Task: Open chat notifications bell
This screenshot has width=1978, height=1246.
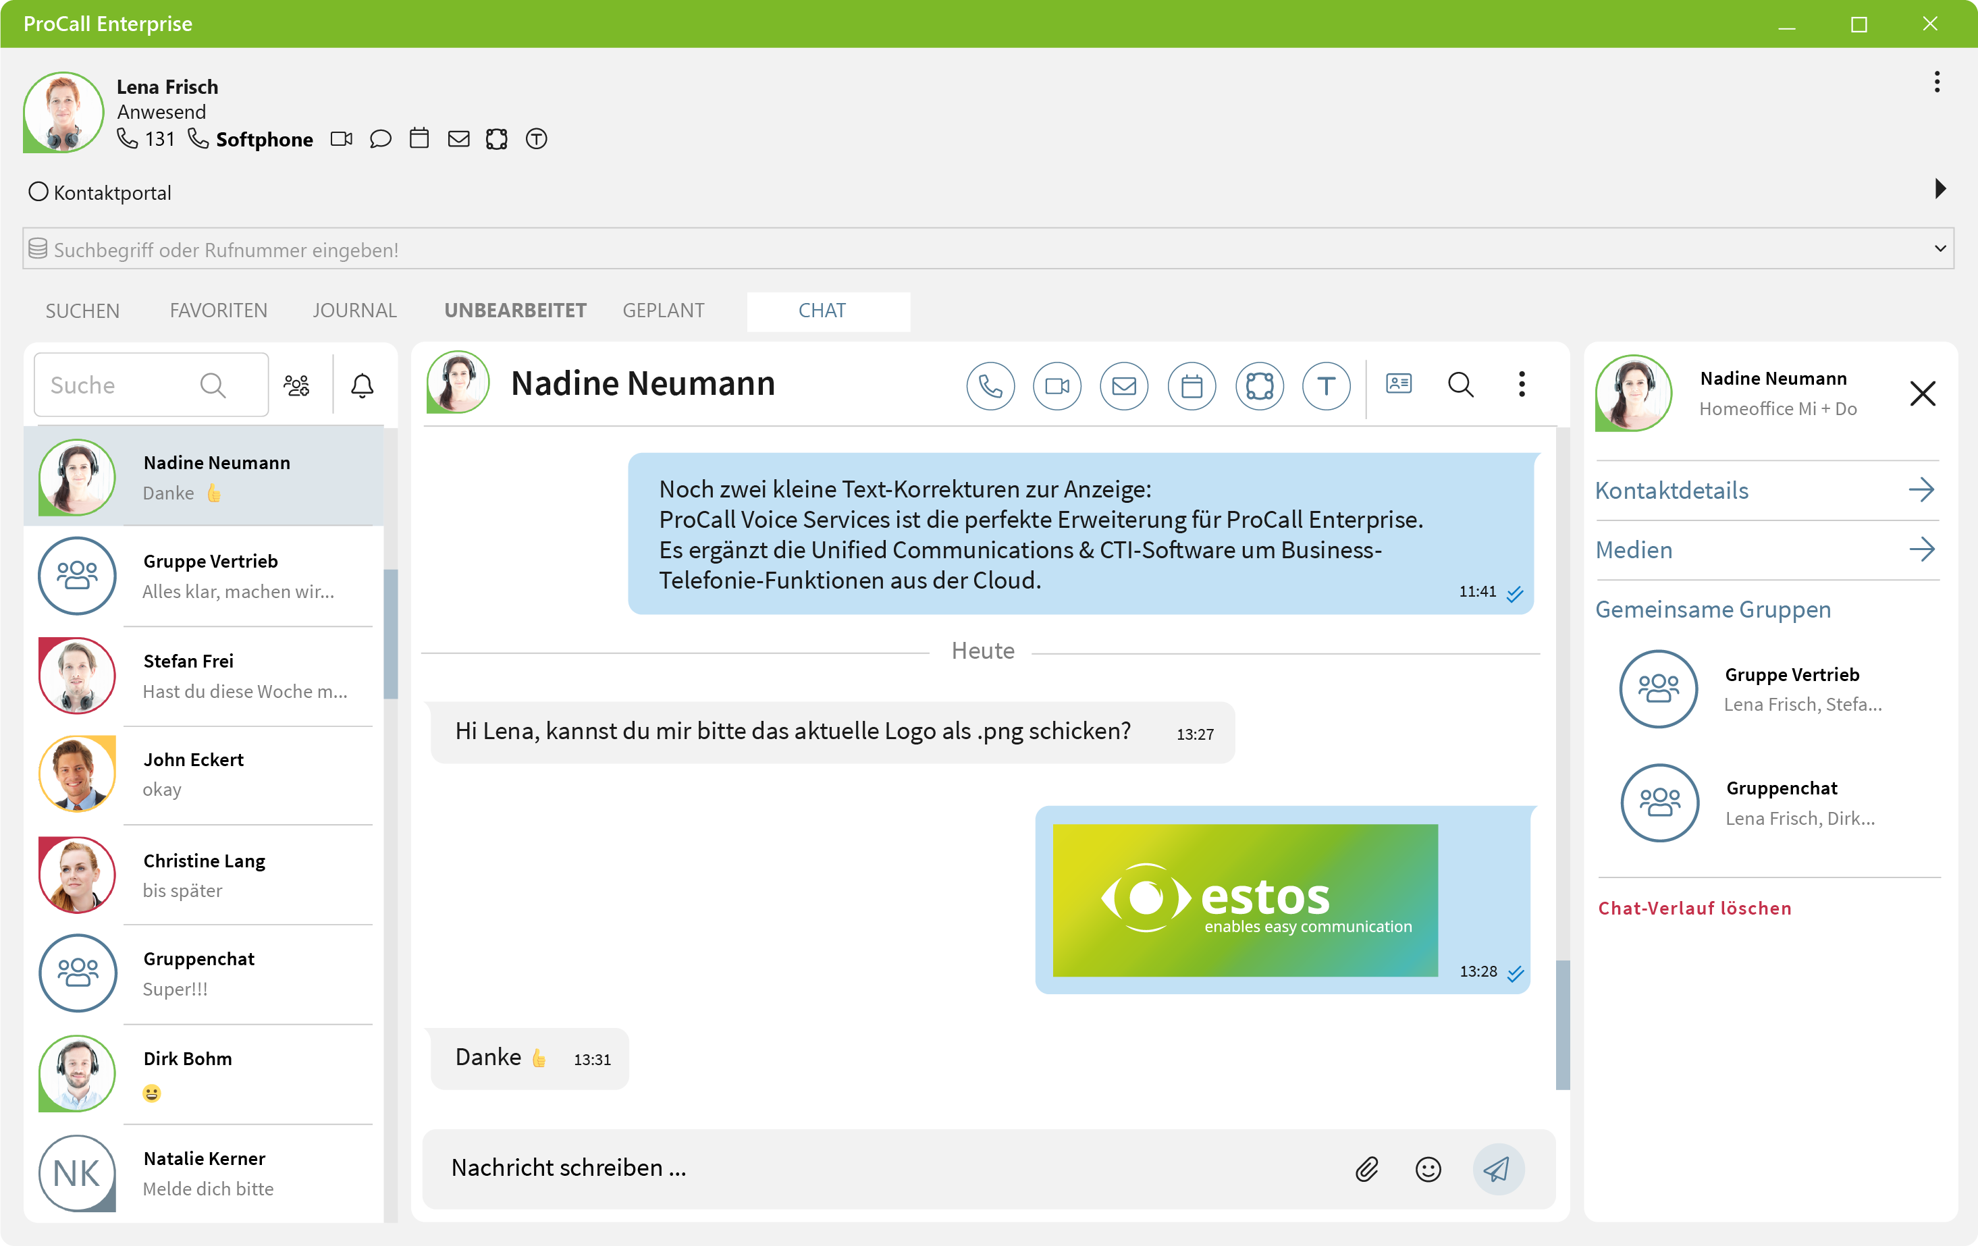Action: tap(363, 385)
